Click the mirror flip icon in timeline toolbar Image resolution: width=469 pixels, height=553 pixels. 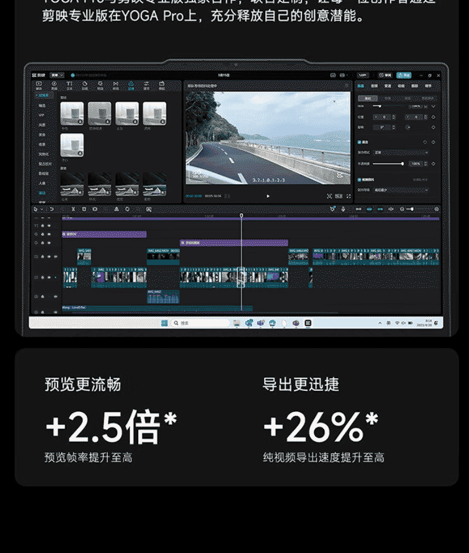click(116, 209)
